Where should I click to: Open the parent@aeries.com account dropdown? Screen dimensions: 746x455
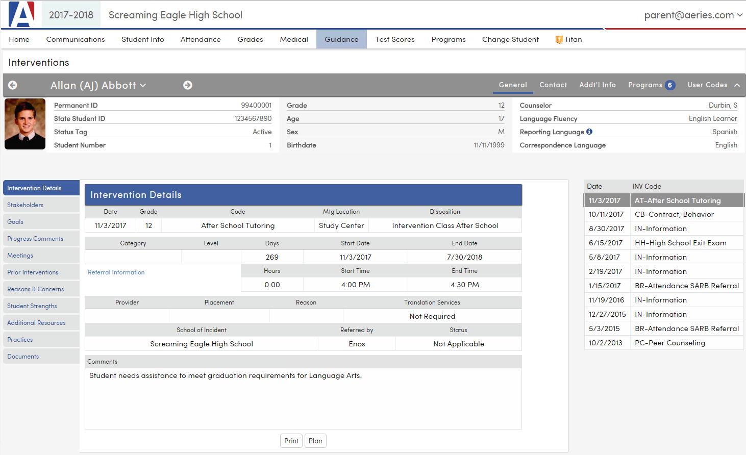point(693,15)
